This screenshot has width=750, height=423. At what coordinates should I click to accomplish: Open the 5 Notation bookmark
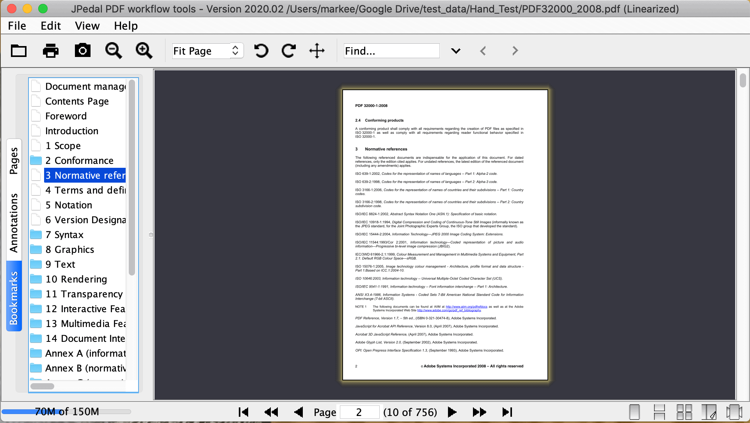(69, 205)
